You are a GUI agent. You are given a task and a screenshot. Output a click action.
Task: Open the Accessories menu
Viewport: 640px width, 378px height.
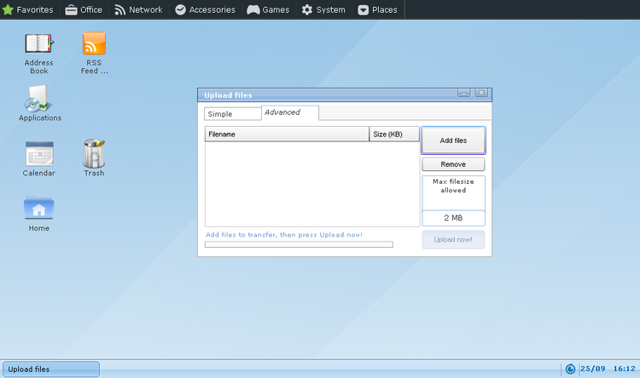(x=205, y=10)
